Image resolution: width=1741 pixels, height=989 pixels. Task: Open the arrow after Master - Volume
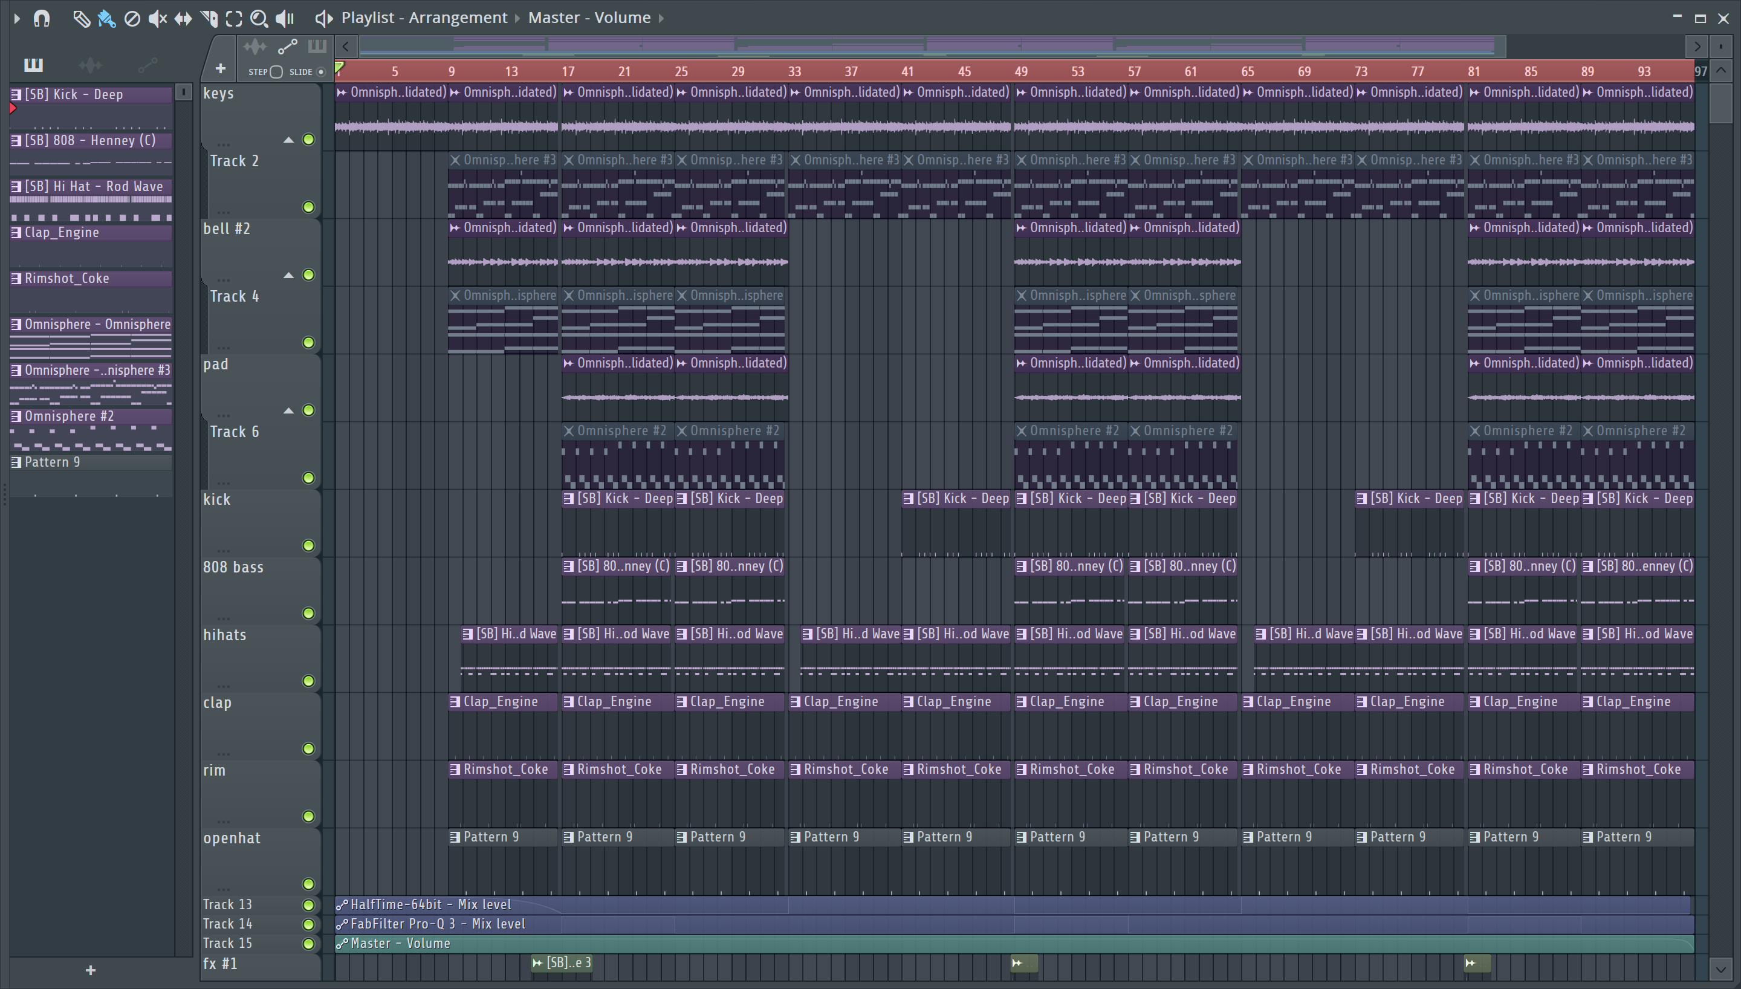(661, 18)
